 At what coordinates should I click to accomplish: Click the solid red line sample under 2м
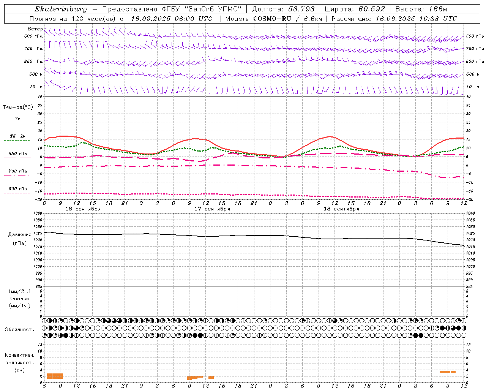[17, 123]
